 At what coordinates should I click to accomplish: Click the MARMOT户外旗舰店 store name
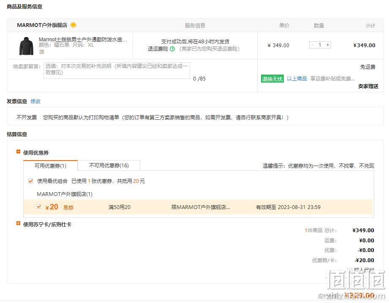point(42,25)
